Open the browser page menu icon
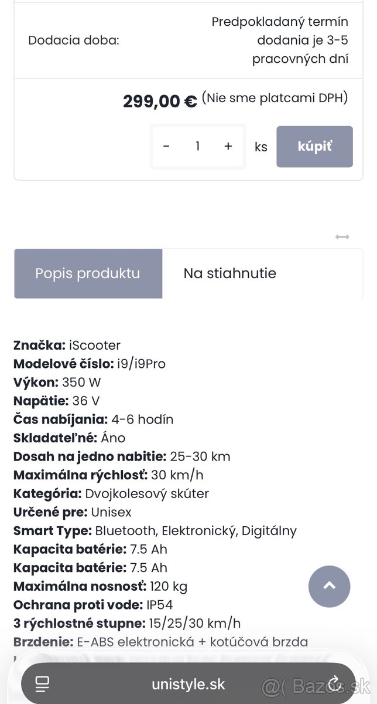Image resolution: width=377 pixels, height=704 pixels. pos(42,684)
